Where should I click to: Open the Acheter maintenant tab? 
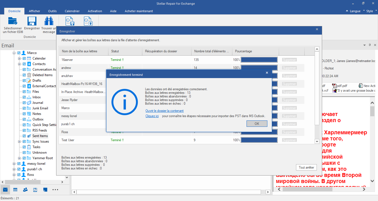[139, 11]
